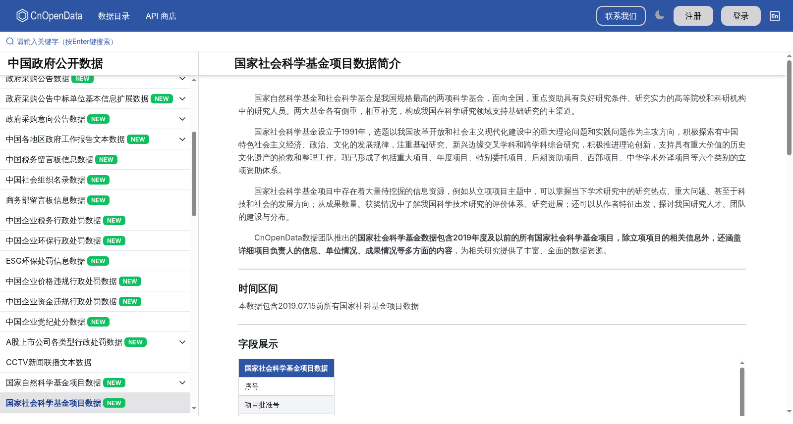
Task: Click the 序号 field row
Action: (x=286, y=386)
